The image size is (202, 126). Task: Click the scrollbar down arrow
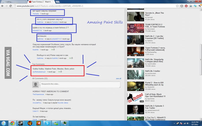[x=201, y=119]
